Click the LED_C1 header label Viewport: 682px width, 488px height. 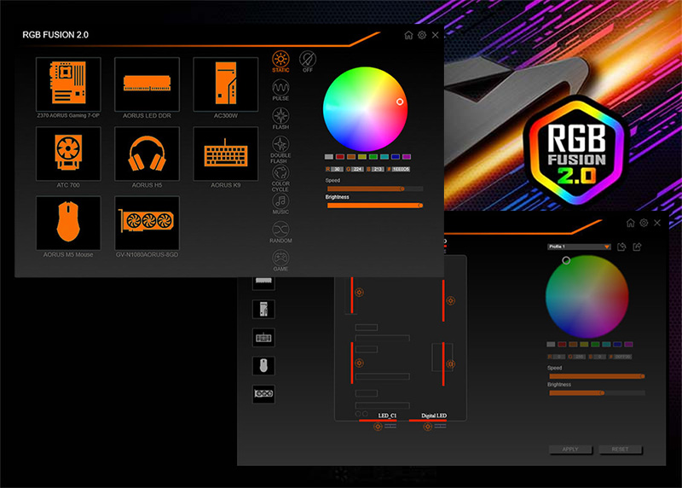click(x=387, y=415)
